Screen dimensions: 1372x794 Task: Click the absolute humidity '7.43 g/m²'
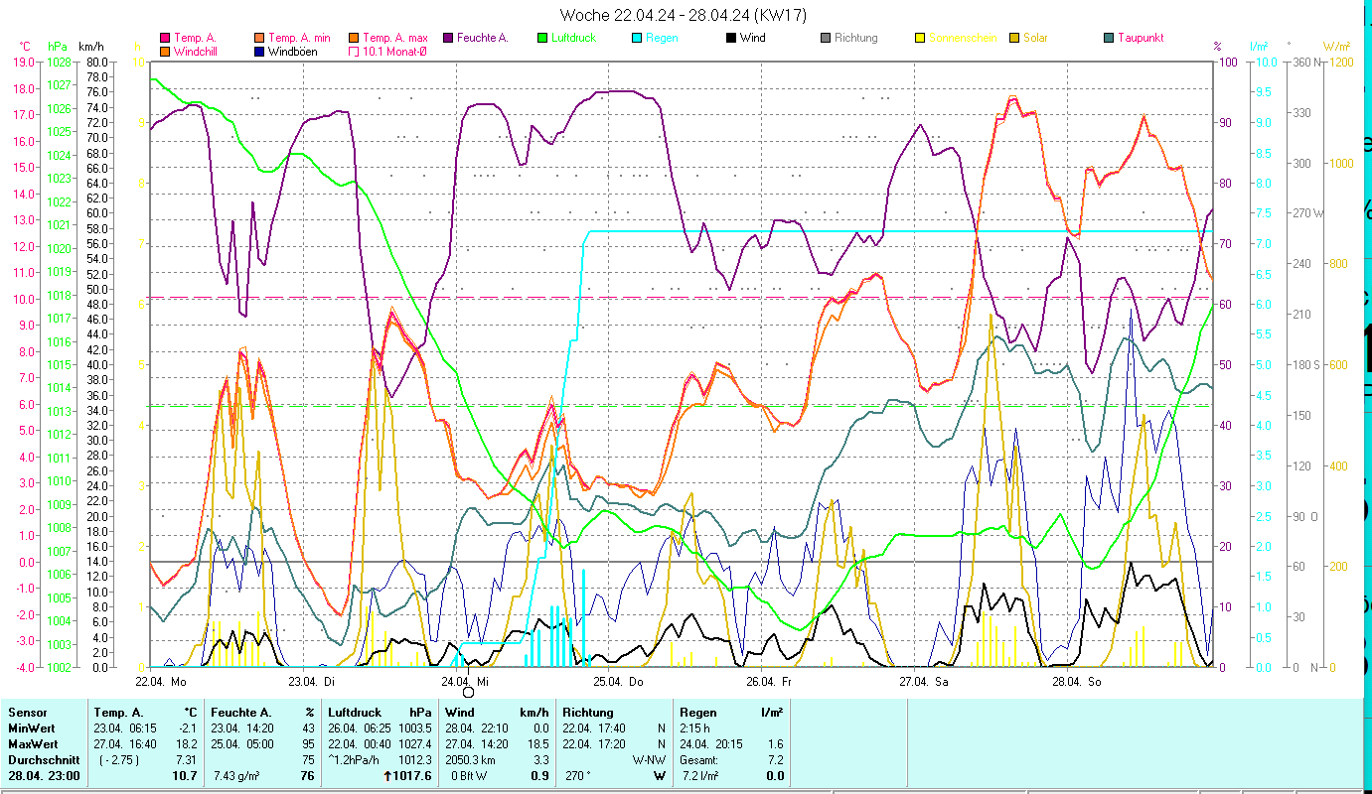tap(236, 776)
